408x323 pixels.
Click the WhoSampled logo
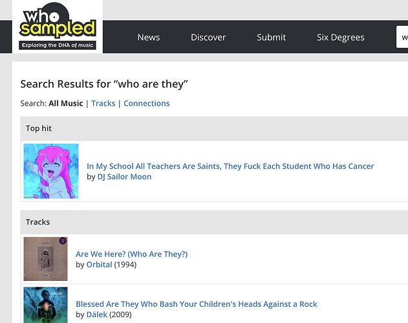tap(58, 27)
